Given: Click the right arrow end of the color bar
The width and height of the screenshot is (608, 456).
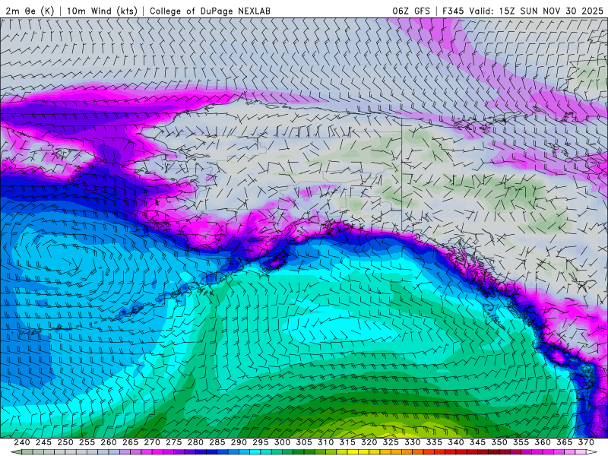Looking at the screenshot, I should point(592,452).
